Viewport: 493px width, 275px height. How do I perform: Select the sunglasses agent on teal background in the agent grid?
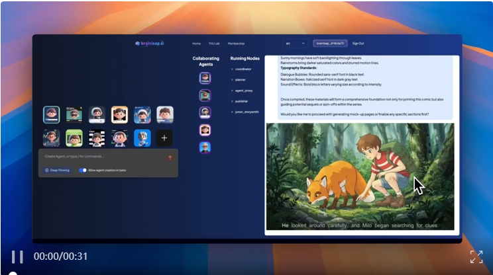[x=74, y=114]
